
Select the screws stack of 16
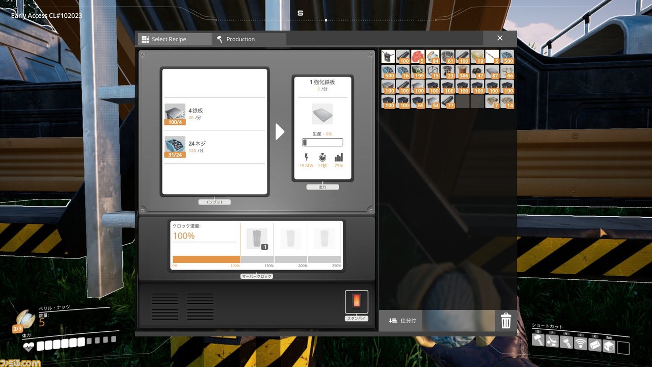403,71
